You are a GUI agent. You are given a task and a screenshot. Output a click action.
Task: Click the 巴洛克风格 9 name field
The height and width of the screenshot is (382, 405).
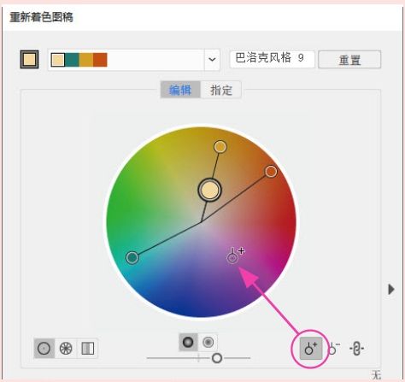[272, 59]
